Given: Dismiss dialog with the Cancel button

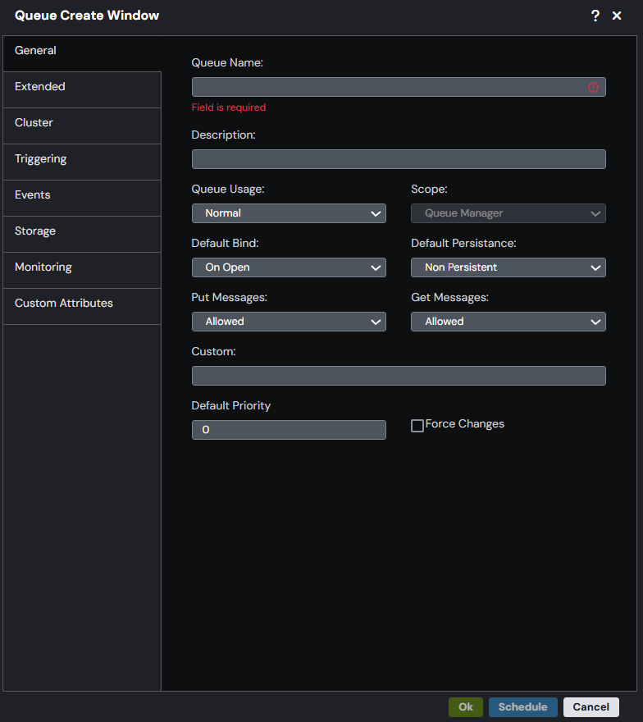Looking at the screenshot, I should (591, 706).
